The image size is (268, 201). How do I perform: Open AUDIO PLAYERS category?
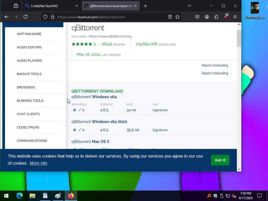pos(29,60)
